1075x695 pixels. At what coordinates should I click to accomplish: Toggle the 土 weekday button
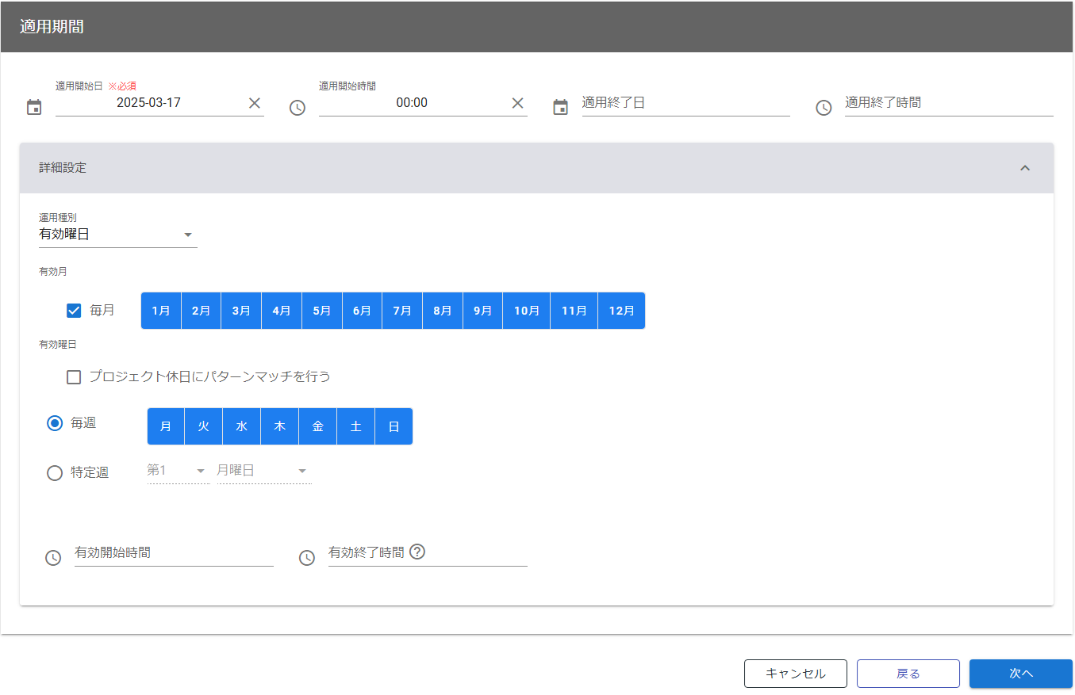355,426
